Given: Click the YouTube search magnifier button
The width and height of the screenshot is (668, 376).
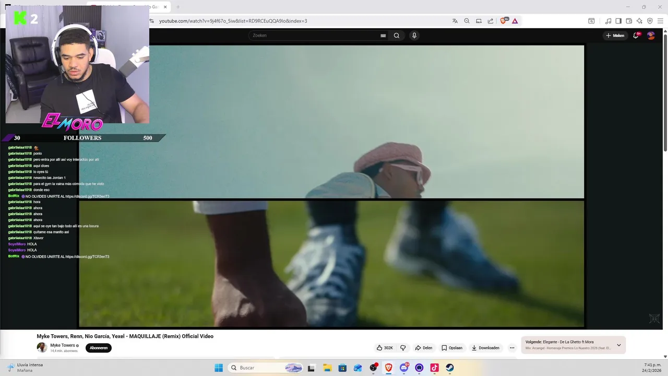Looking at the screenshot, I should point(397,36).
